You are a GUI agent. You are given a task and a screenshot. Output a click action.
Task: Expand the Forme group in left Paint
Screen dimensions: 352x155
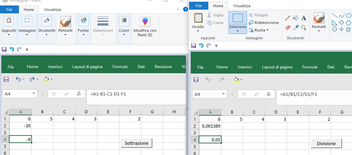click(x=83, y=29)
